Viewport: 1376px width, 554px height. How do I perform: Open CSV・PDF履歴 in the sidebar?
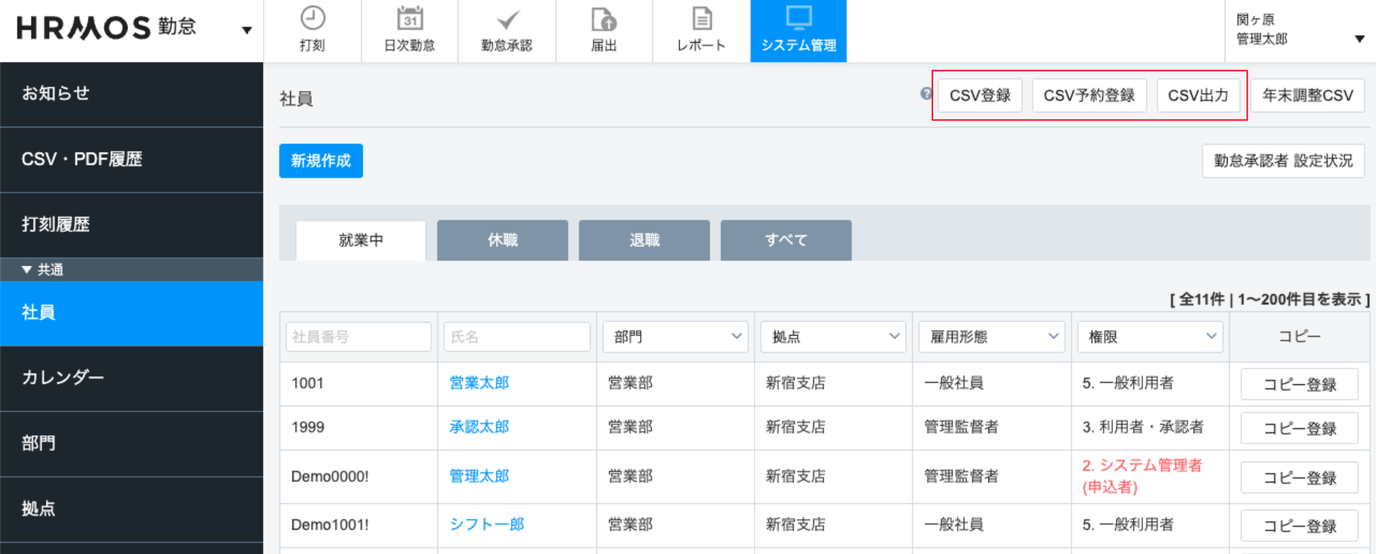pyautogui.click(x=82, y=159)
